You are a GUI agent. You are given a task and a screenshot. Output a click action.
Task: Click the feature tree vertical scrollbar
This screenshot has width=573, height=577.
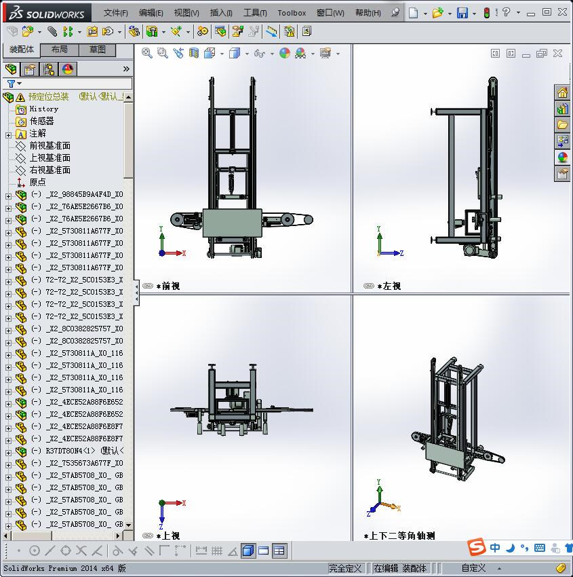pos(128,311)
